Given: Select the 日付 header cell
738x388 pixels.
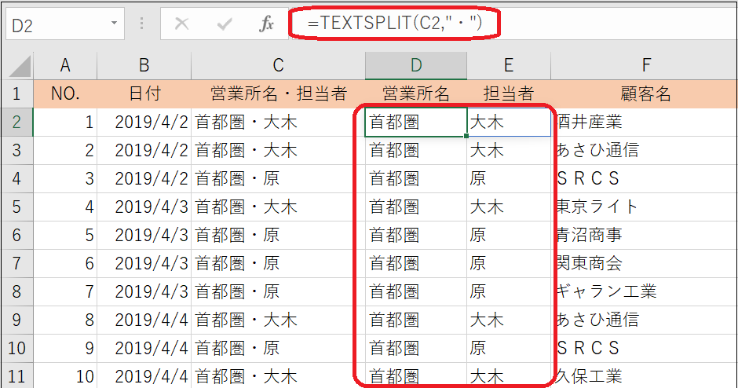Looking at the screenshot, I should [x=144, y=94].
